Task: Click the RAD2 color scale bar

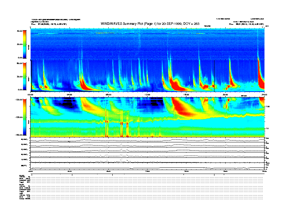Action: click(x=24, y=44)
